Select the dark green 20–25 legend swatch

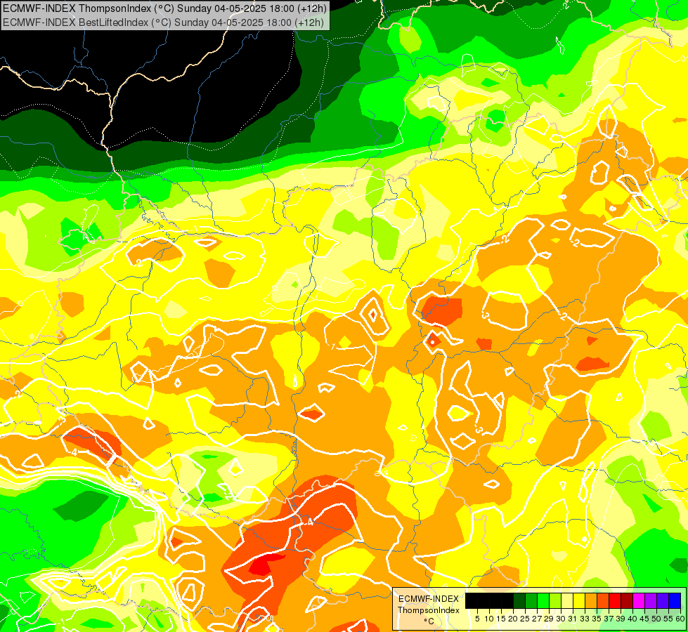pyautogui.click(x=519, y=600)
